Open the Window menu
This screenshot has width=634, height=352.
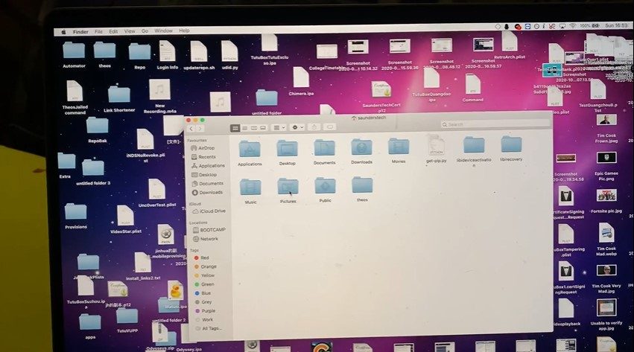coord(163,31)
